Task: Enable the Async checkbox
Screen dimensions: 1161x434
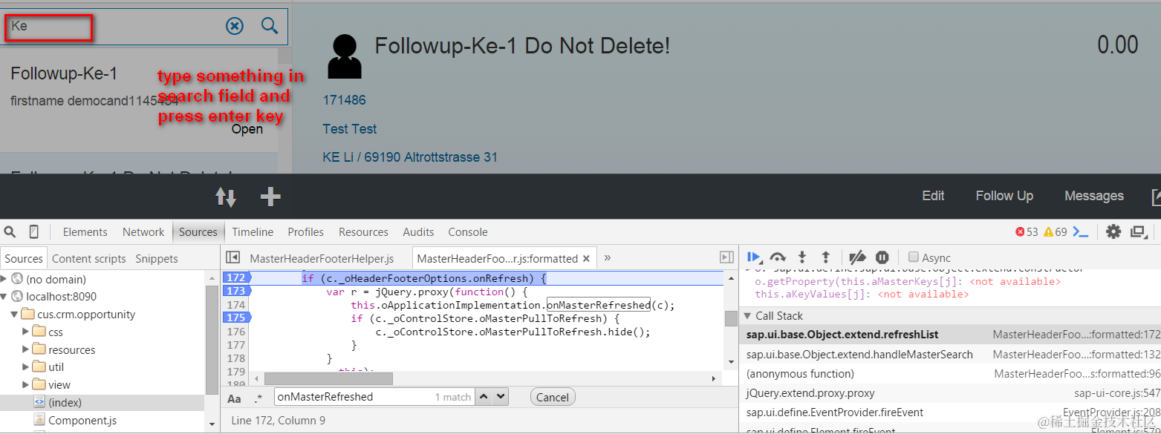Action: (914, 257)
